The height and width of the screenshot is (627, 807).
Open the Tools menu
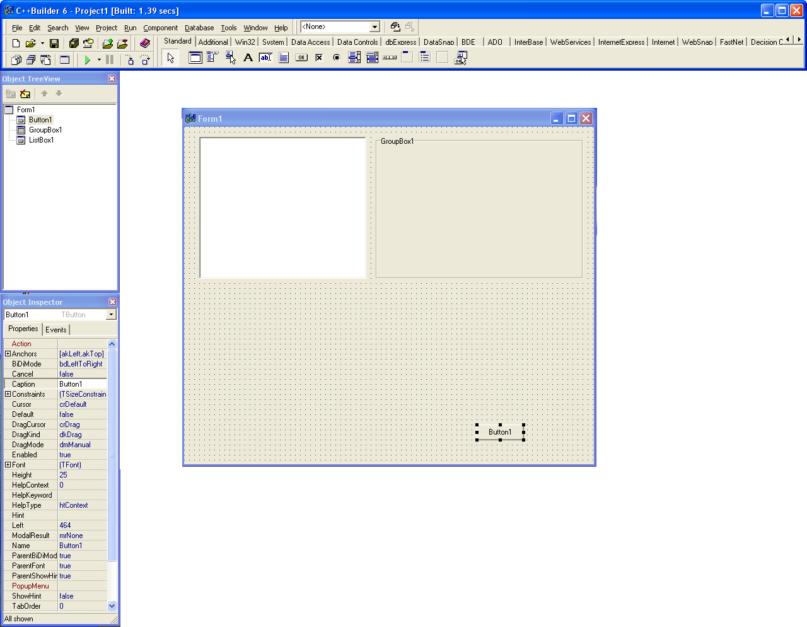tap(228, 28)
